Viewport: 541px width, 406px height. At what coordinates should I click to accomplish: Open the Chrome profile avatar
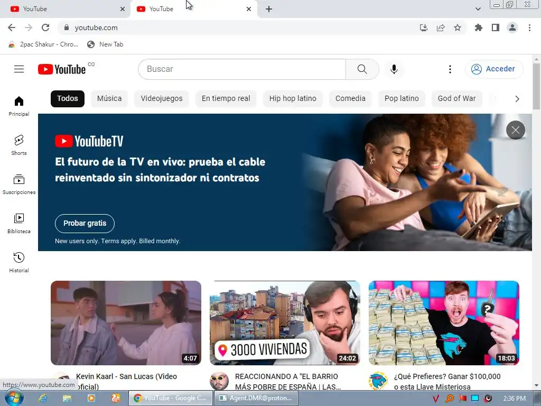512,27
